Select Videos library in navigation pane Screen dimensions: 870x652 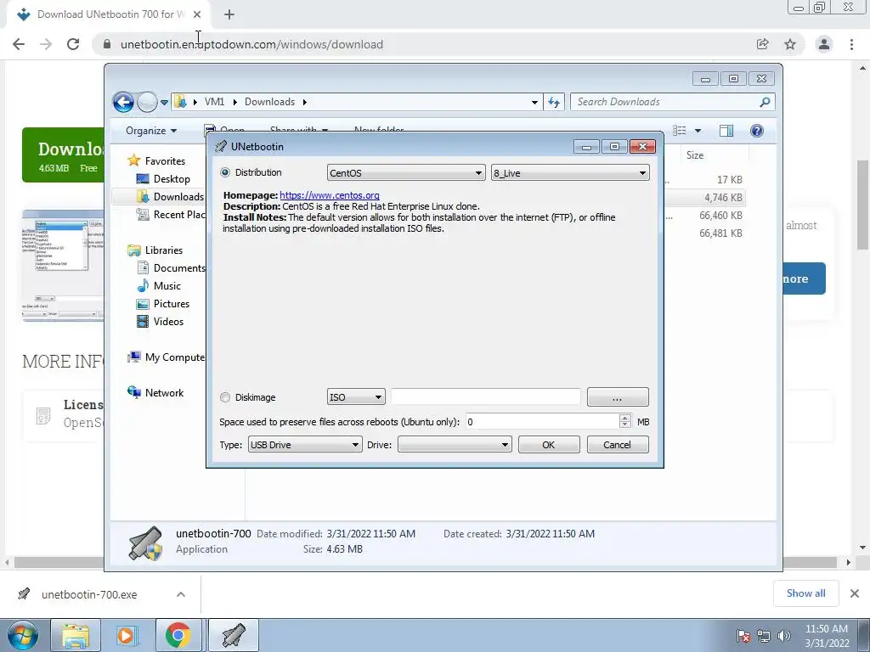pos(168,322)
